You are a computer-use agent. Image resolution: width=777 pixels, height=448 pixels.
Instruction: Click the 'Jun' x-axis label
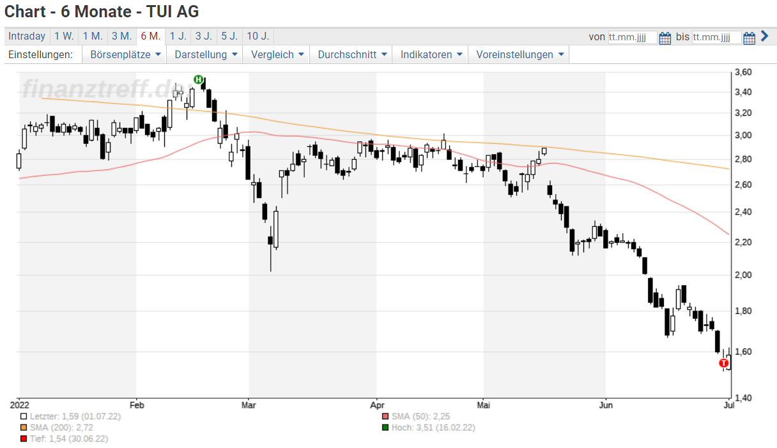(x=606, y=405)
